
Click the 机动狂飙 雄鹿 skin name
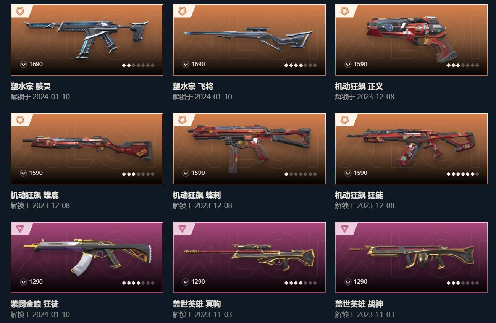[x=35, y=195]
